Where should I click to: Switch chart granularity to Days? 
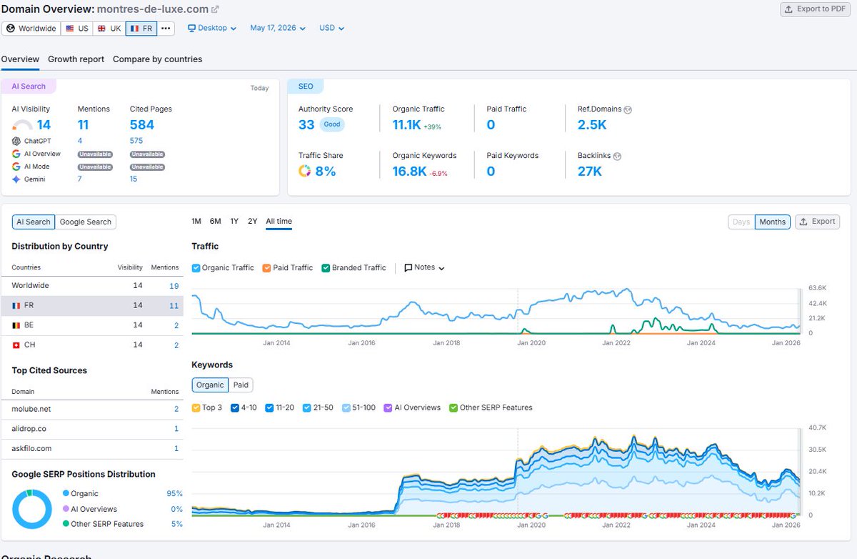pos(741,222)
